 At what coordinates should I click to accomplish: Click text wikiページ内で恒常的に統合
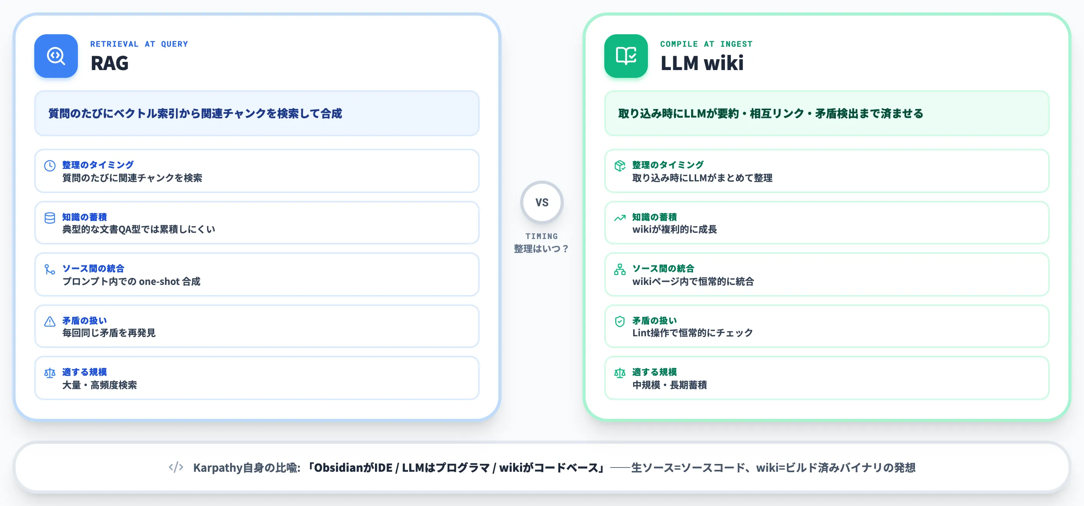[693, 281]
